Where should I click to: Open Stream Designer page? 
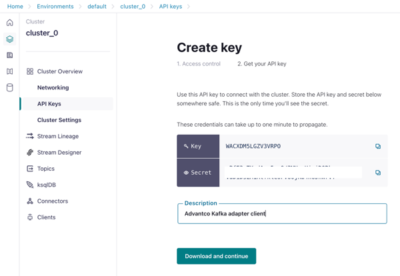click(x=54, y=152)
